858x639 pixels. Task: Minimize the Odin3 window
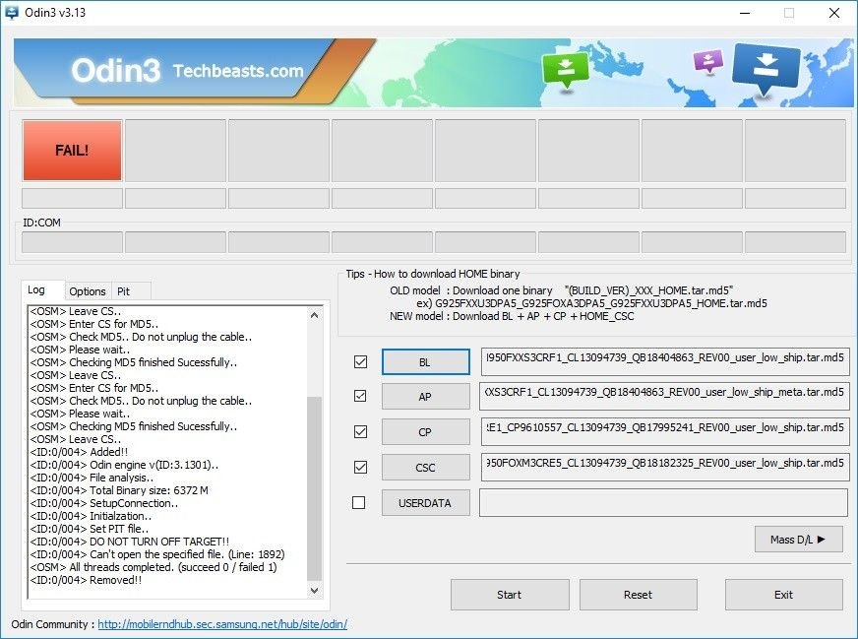click(745, 13)
